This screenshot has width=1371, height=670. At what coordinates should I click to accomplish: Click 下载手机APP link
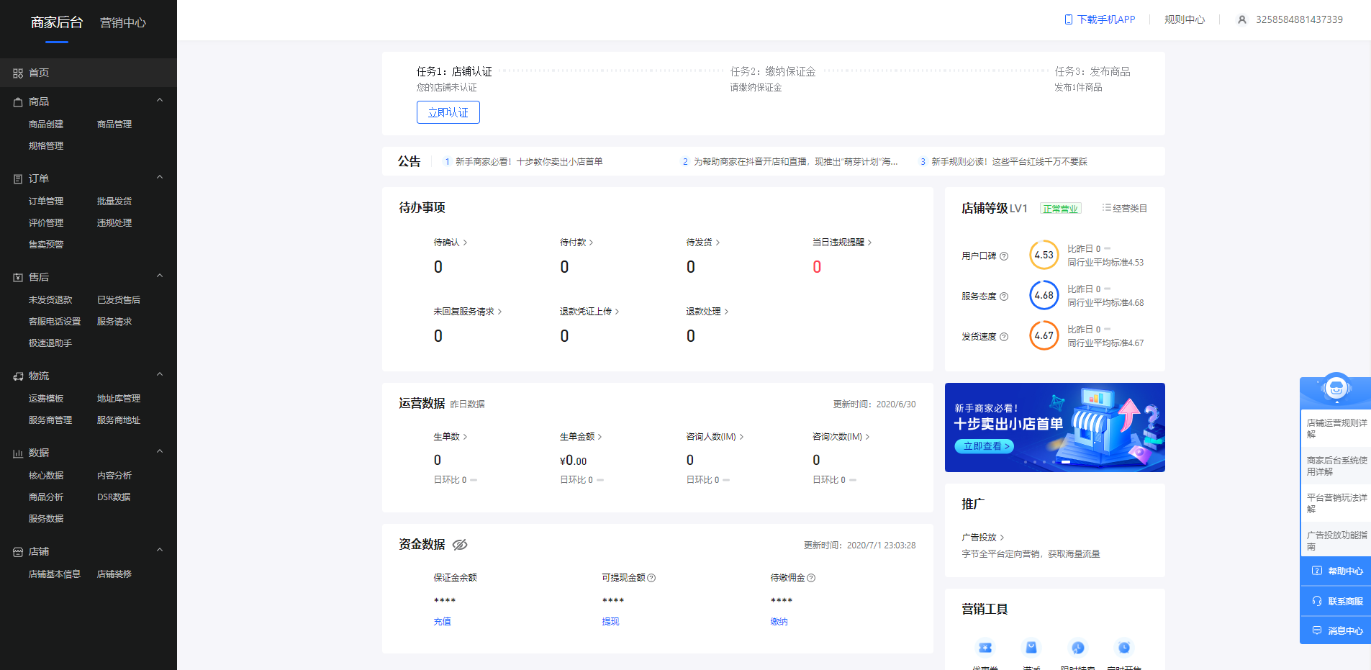[1100, 19]
